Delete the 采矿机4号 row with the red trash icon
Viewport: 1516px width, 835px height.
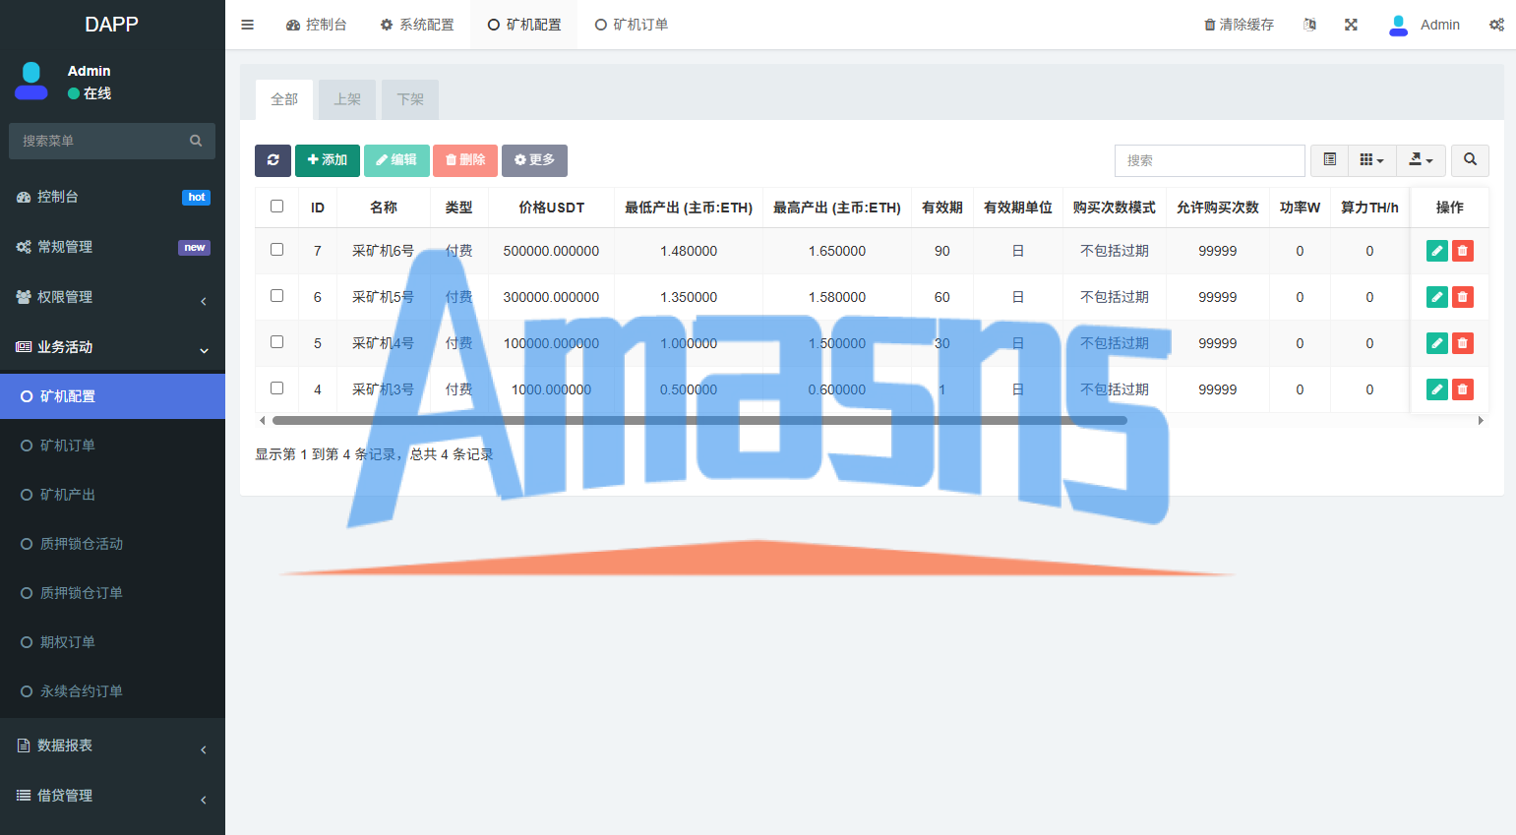[x=1463, y=343]
